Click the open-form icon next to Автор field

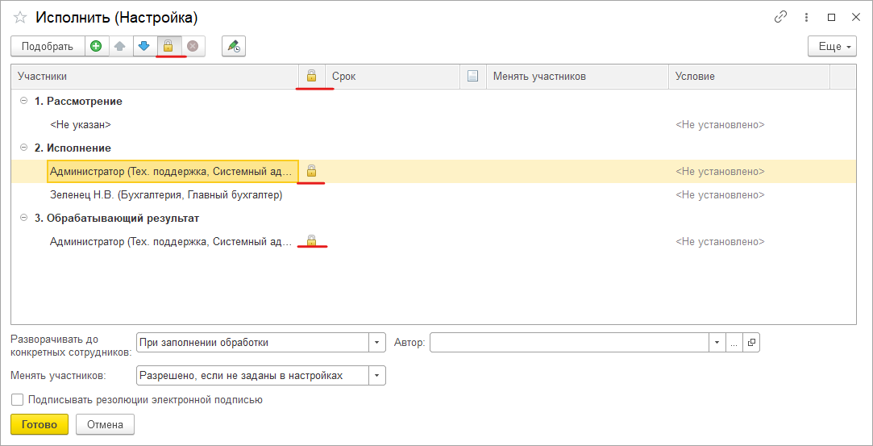point(751,343)
